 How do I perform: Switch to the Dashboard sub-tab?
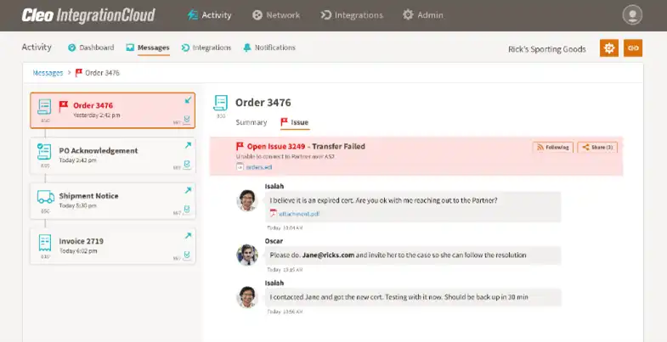click(91, 48)
